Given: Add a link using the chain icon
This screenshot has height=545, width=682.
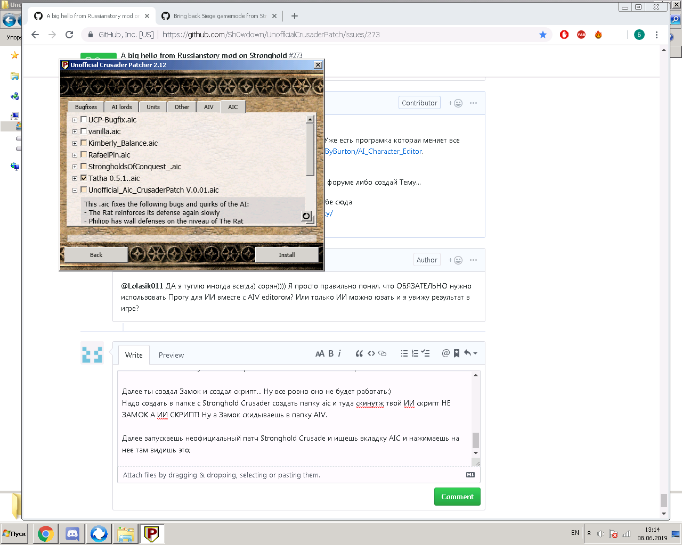Looking at the screenshot, I should [382, 353].
